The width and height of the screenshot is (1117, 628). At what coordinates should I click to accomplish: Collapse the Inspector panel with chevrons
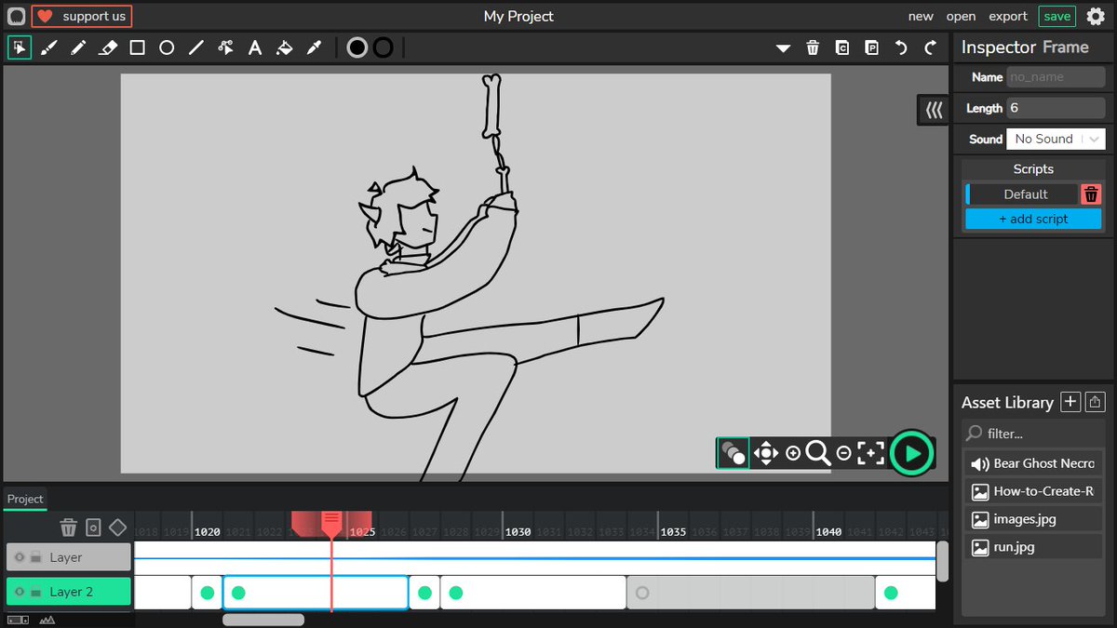pyautogui.click(x=934, y=111)
